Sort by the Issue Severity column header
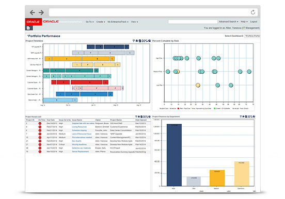Image resolution: width=285 pixels, height=199 pixels. [x=65, y=120]
